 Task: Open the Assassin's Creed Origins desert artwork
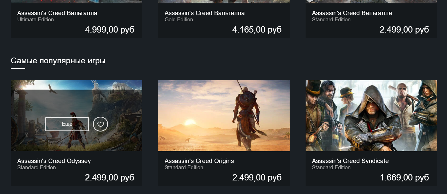(x=224, y=116)
